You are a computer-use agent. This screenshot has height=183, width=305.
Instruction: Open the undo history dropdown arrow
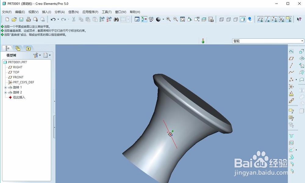click(58, 19)
